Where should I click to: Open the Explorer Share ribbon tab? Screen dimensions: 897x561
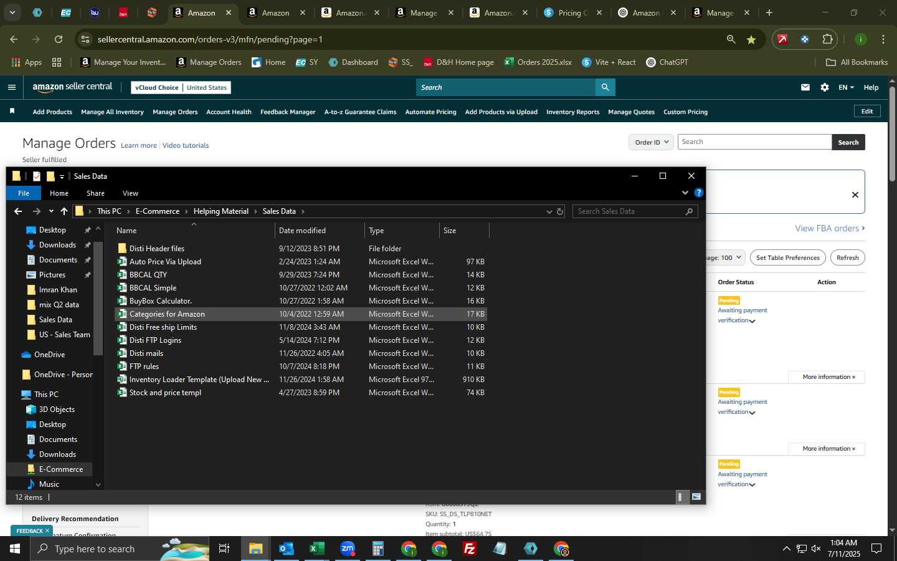coord(95,193)
